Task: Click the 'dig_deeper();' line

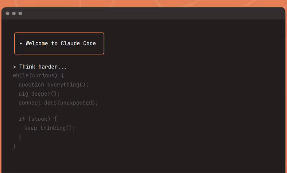Action: point(39,94)
